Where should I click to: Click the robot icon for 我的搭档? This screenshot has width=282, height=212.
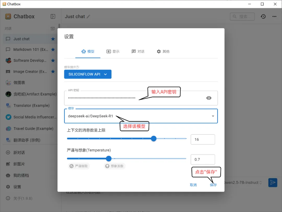[x=8, y=175]
